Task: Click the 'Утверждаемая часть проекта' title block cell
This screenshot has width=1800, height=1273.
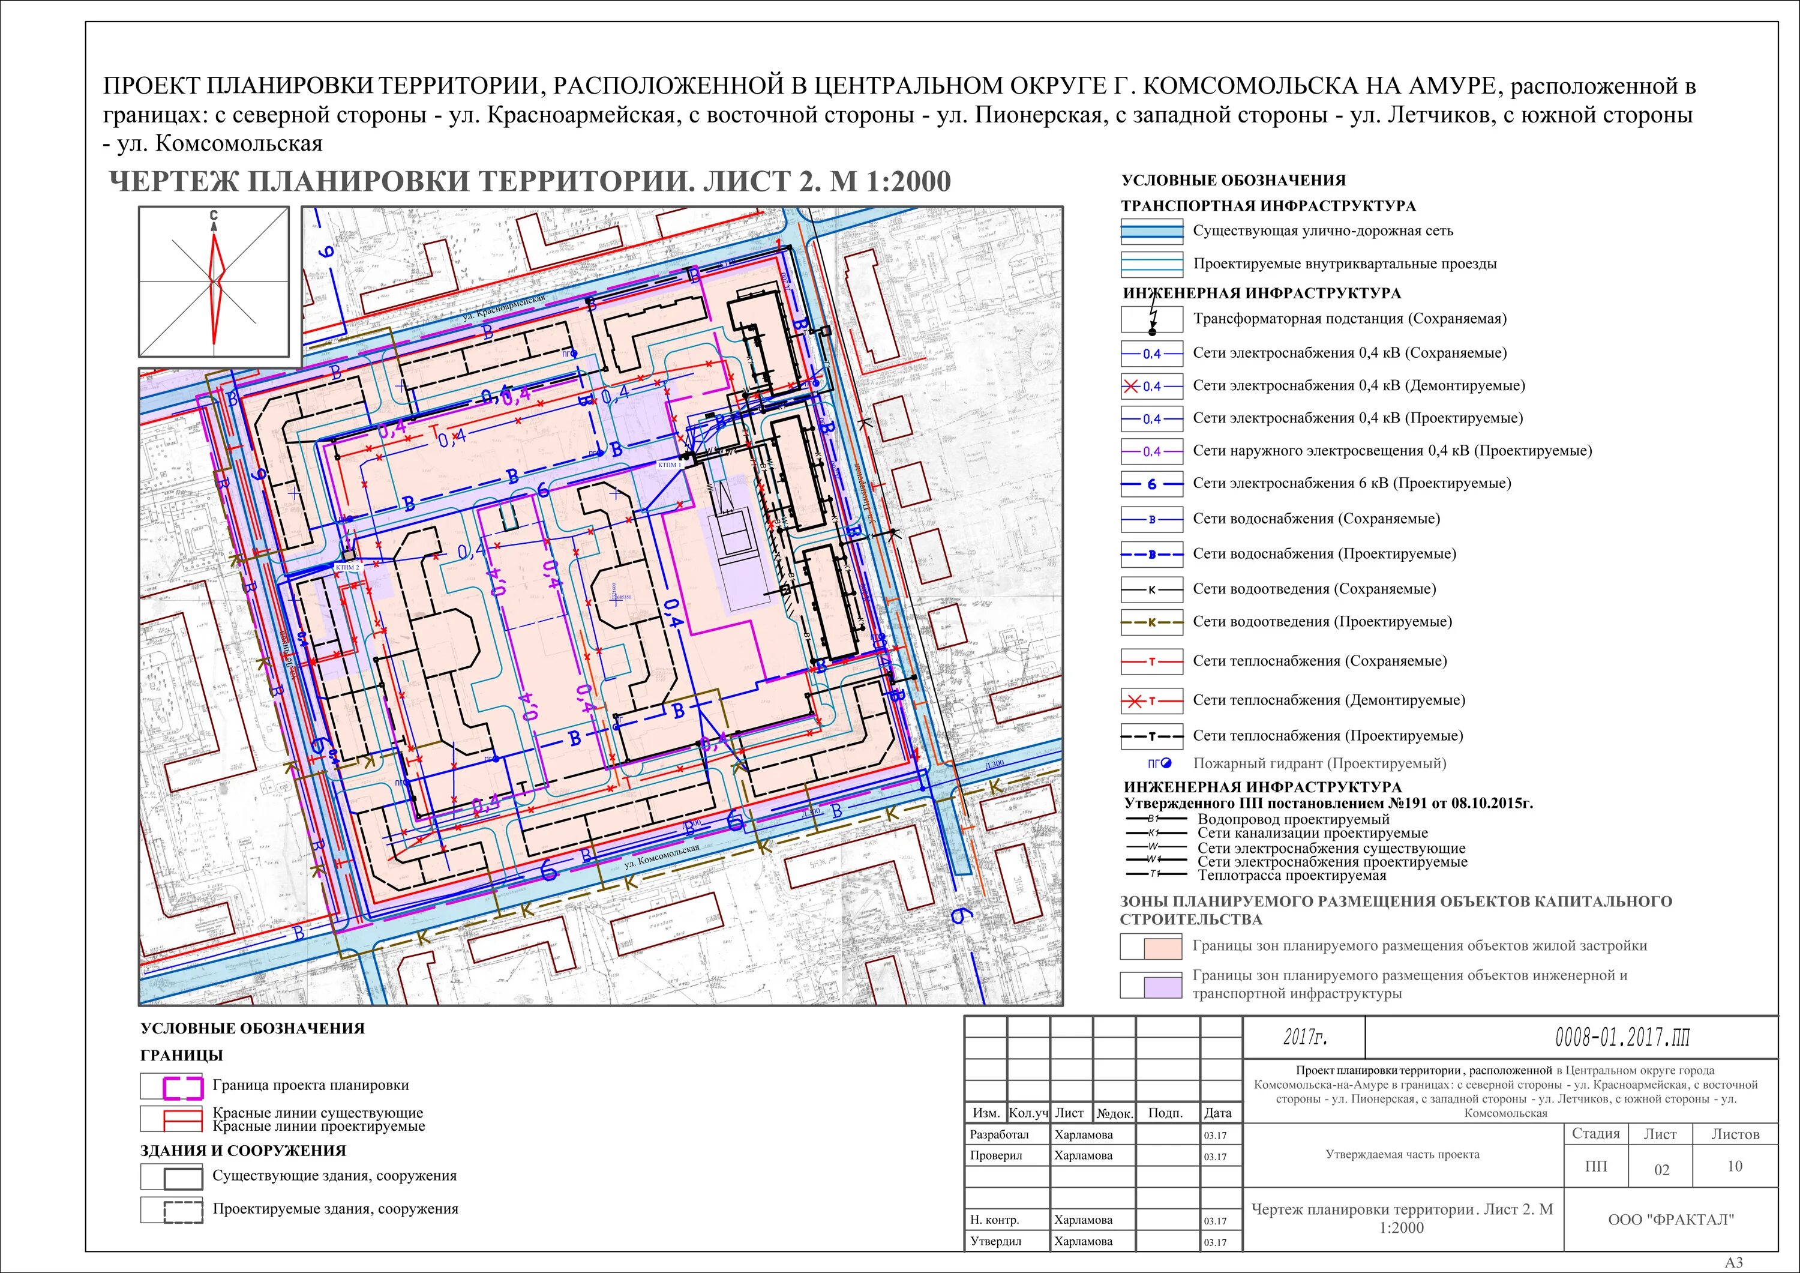Action: point(1403,1155)
